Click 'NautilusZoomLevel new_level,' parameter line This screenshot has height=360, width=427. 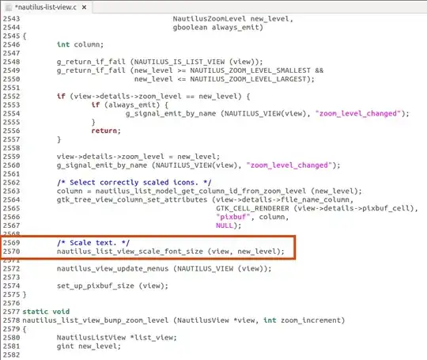coord(232,19)
